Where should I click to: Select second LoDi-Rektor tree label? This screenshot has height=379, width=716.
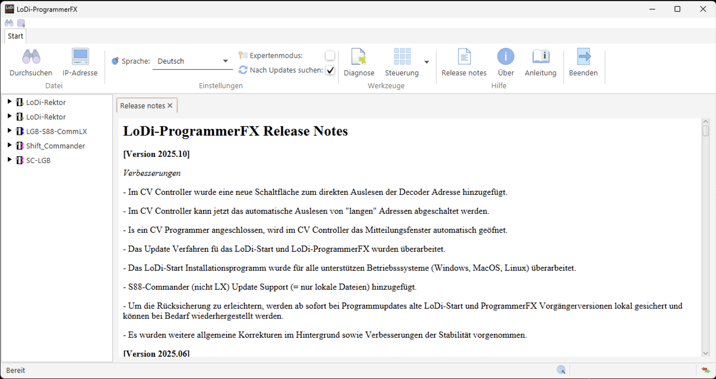46,117
